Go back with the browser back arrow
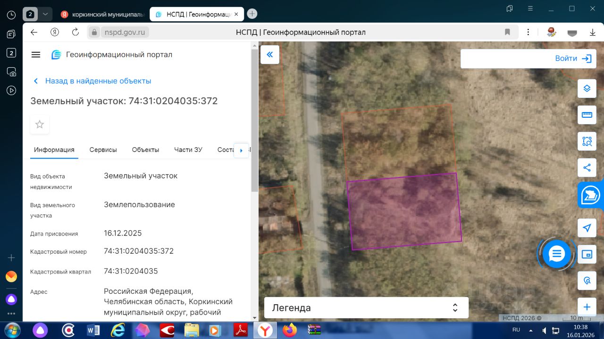The height and width of the screenshot is (339, 604). [x=34, y=32]
